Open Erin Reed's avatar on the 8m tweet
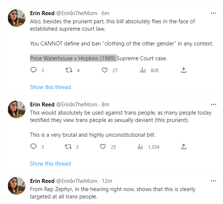 (x=17, y=109)
